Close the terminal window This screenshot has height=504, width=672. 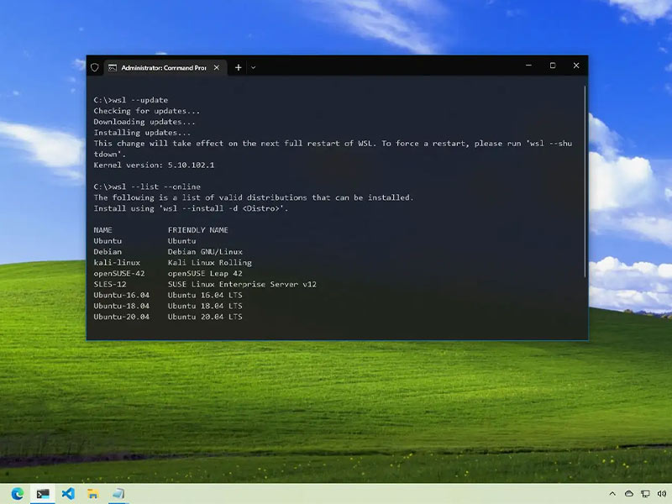[576, 66]
